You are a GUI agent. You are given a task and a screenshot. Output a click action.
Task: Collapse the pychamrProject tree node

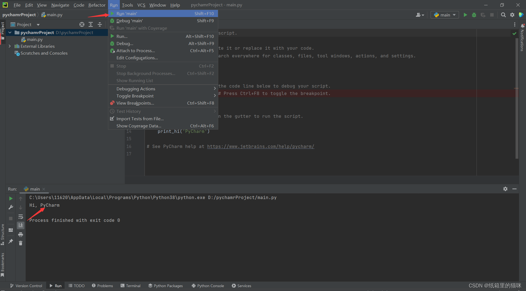click(10, 32)
